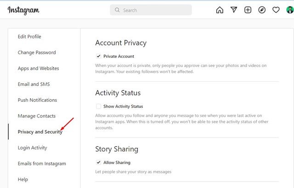Viewport: 294px width, 188px height.
Task: Click the New Post plus icon
Action: click(x=248, y=10)
